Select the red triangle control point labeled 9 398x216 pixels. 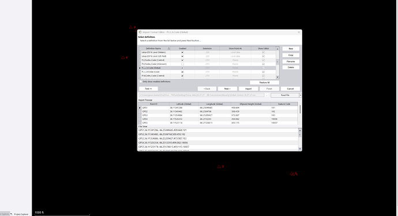coord(131,27)
